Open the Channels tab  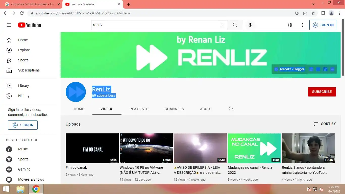(174, 109)
